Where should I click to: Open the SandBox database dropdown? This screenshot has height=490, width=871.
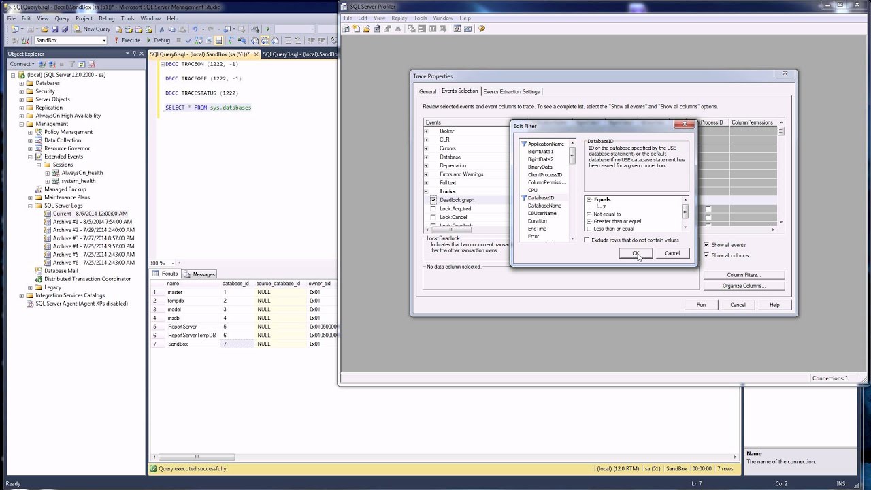tap(104, 40)
